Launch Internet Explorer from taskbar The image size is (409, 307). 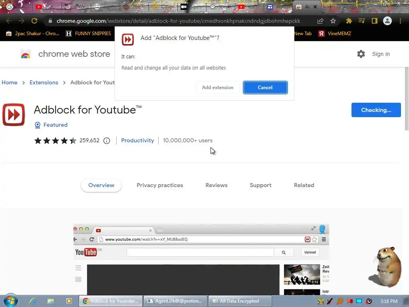32,301
